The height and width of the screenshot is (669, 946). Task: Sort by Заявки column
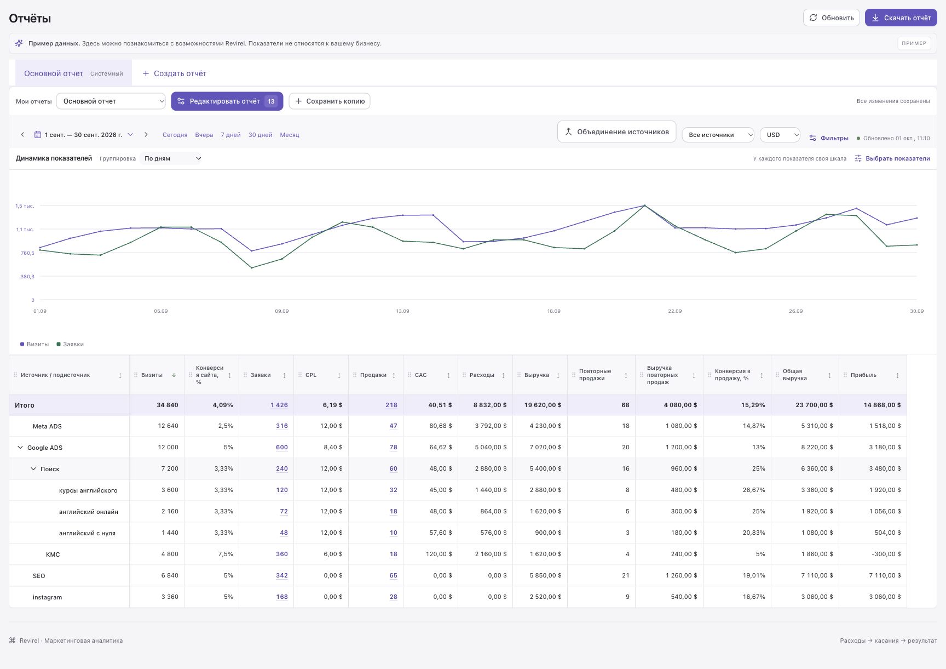(284, 375)
